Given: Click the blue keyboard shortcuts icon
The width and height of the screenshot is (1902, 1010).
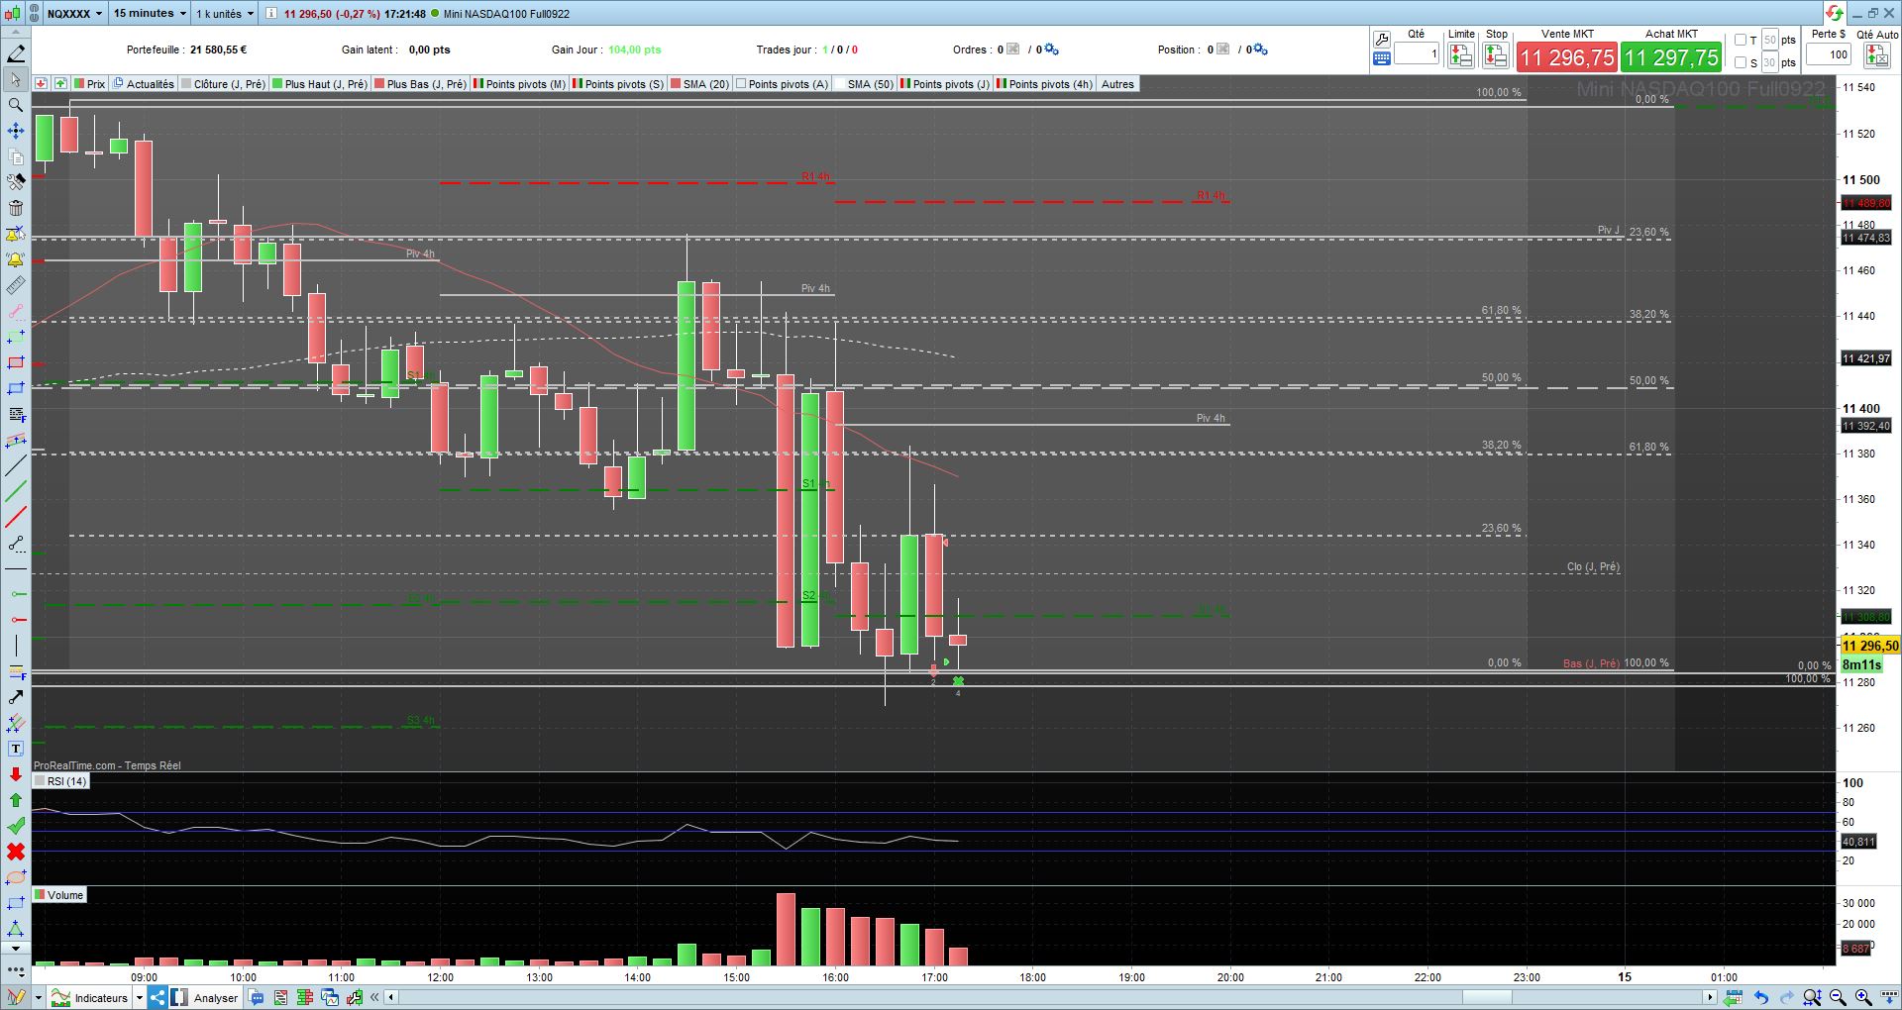Looking at the screenshot, I should [x=1382, y=58].
